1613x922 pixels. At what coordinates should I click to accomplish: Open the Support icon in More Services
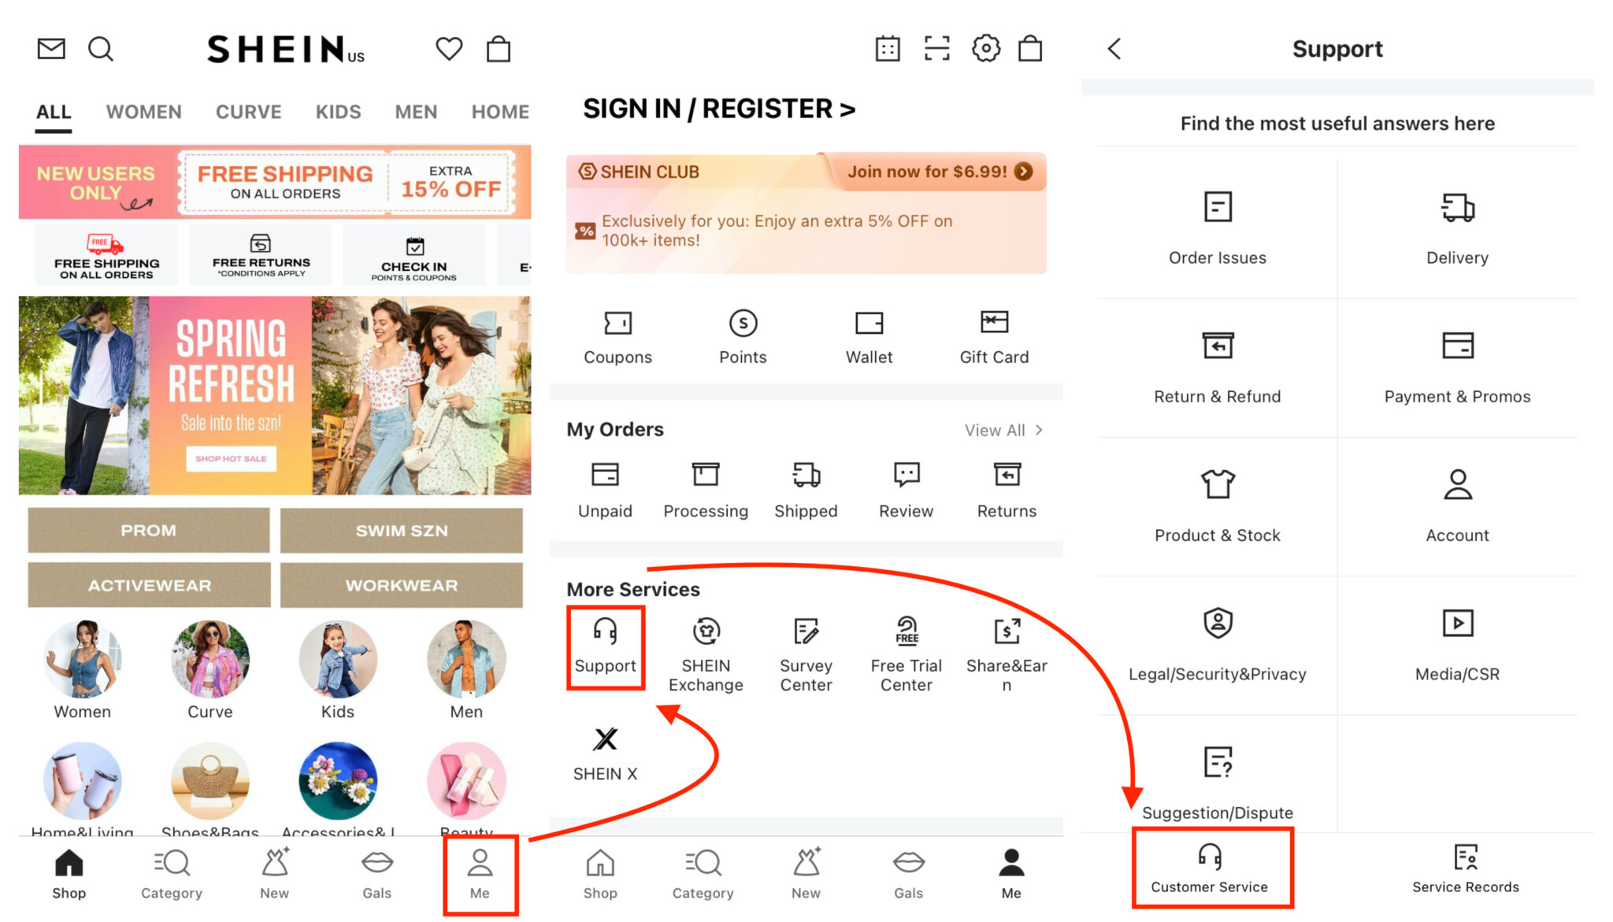pos(606,644)
